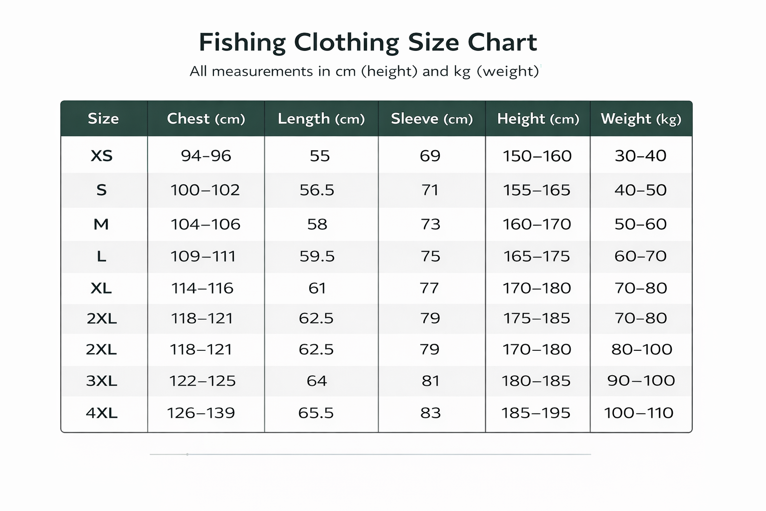766x511 pixels.
Task: Select the Length (cm) column header
Action: pyautogui.click(x=321, y=119)
